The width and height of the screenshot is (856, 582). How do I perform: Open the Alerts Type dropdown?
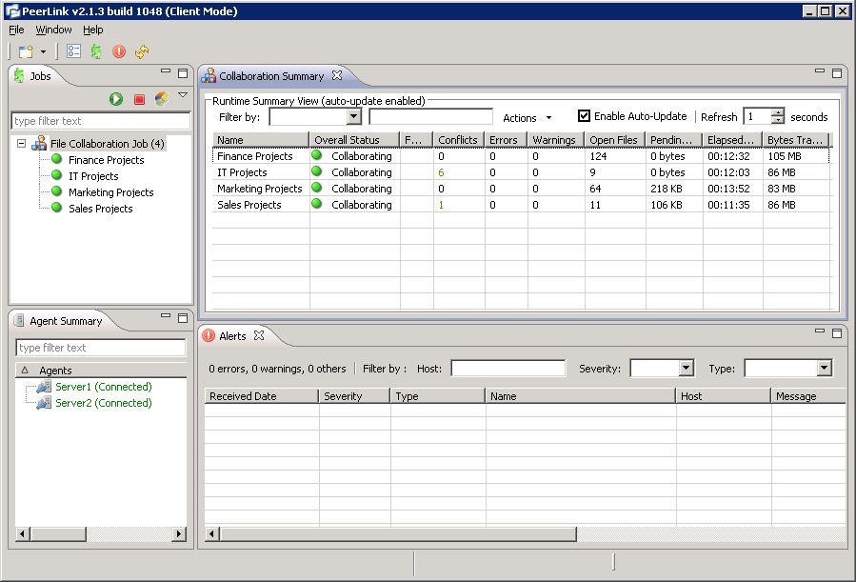pyautogui.click(x=825, y=368)
